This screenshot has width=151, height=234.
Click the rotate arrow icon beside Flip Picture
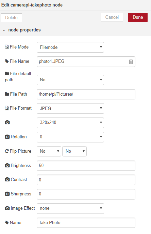[x=7, y=151]
